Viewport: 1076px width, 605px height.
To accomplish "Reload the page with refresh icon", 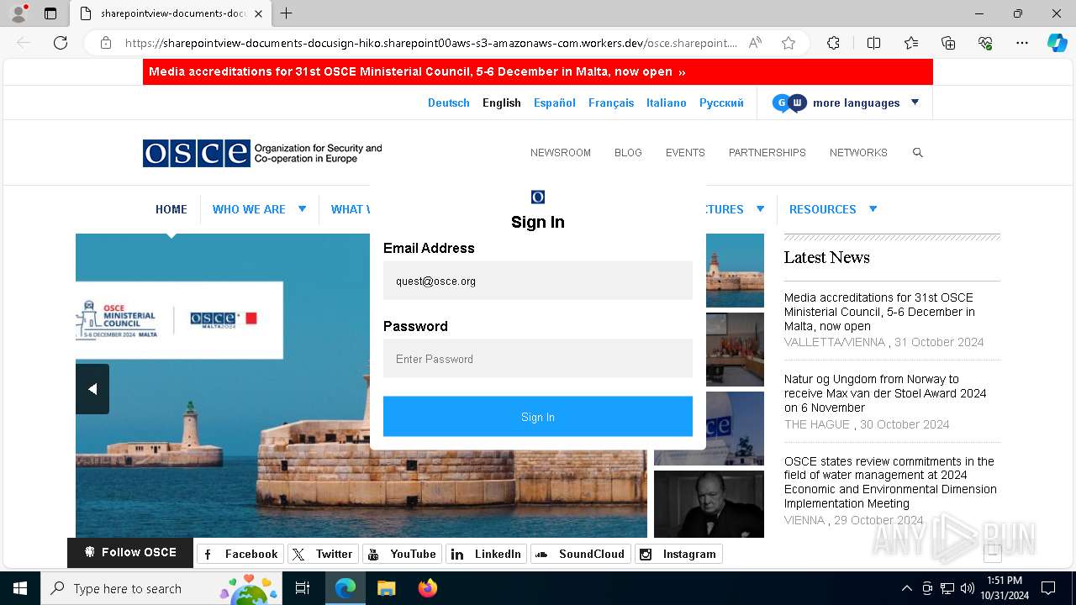I will pyautogui.click(x=61, y=43).
